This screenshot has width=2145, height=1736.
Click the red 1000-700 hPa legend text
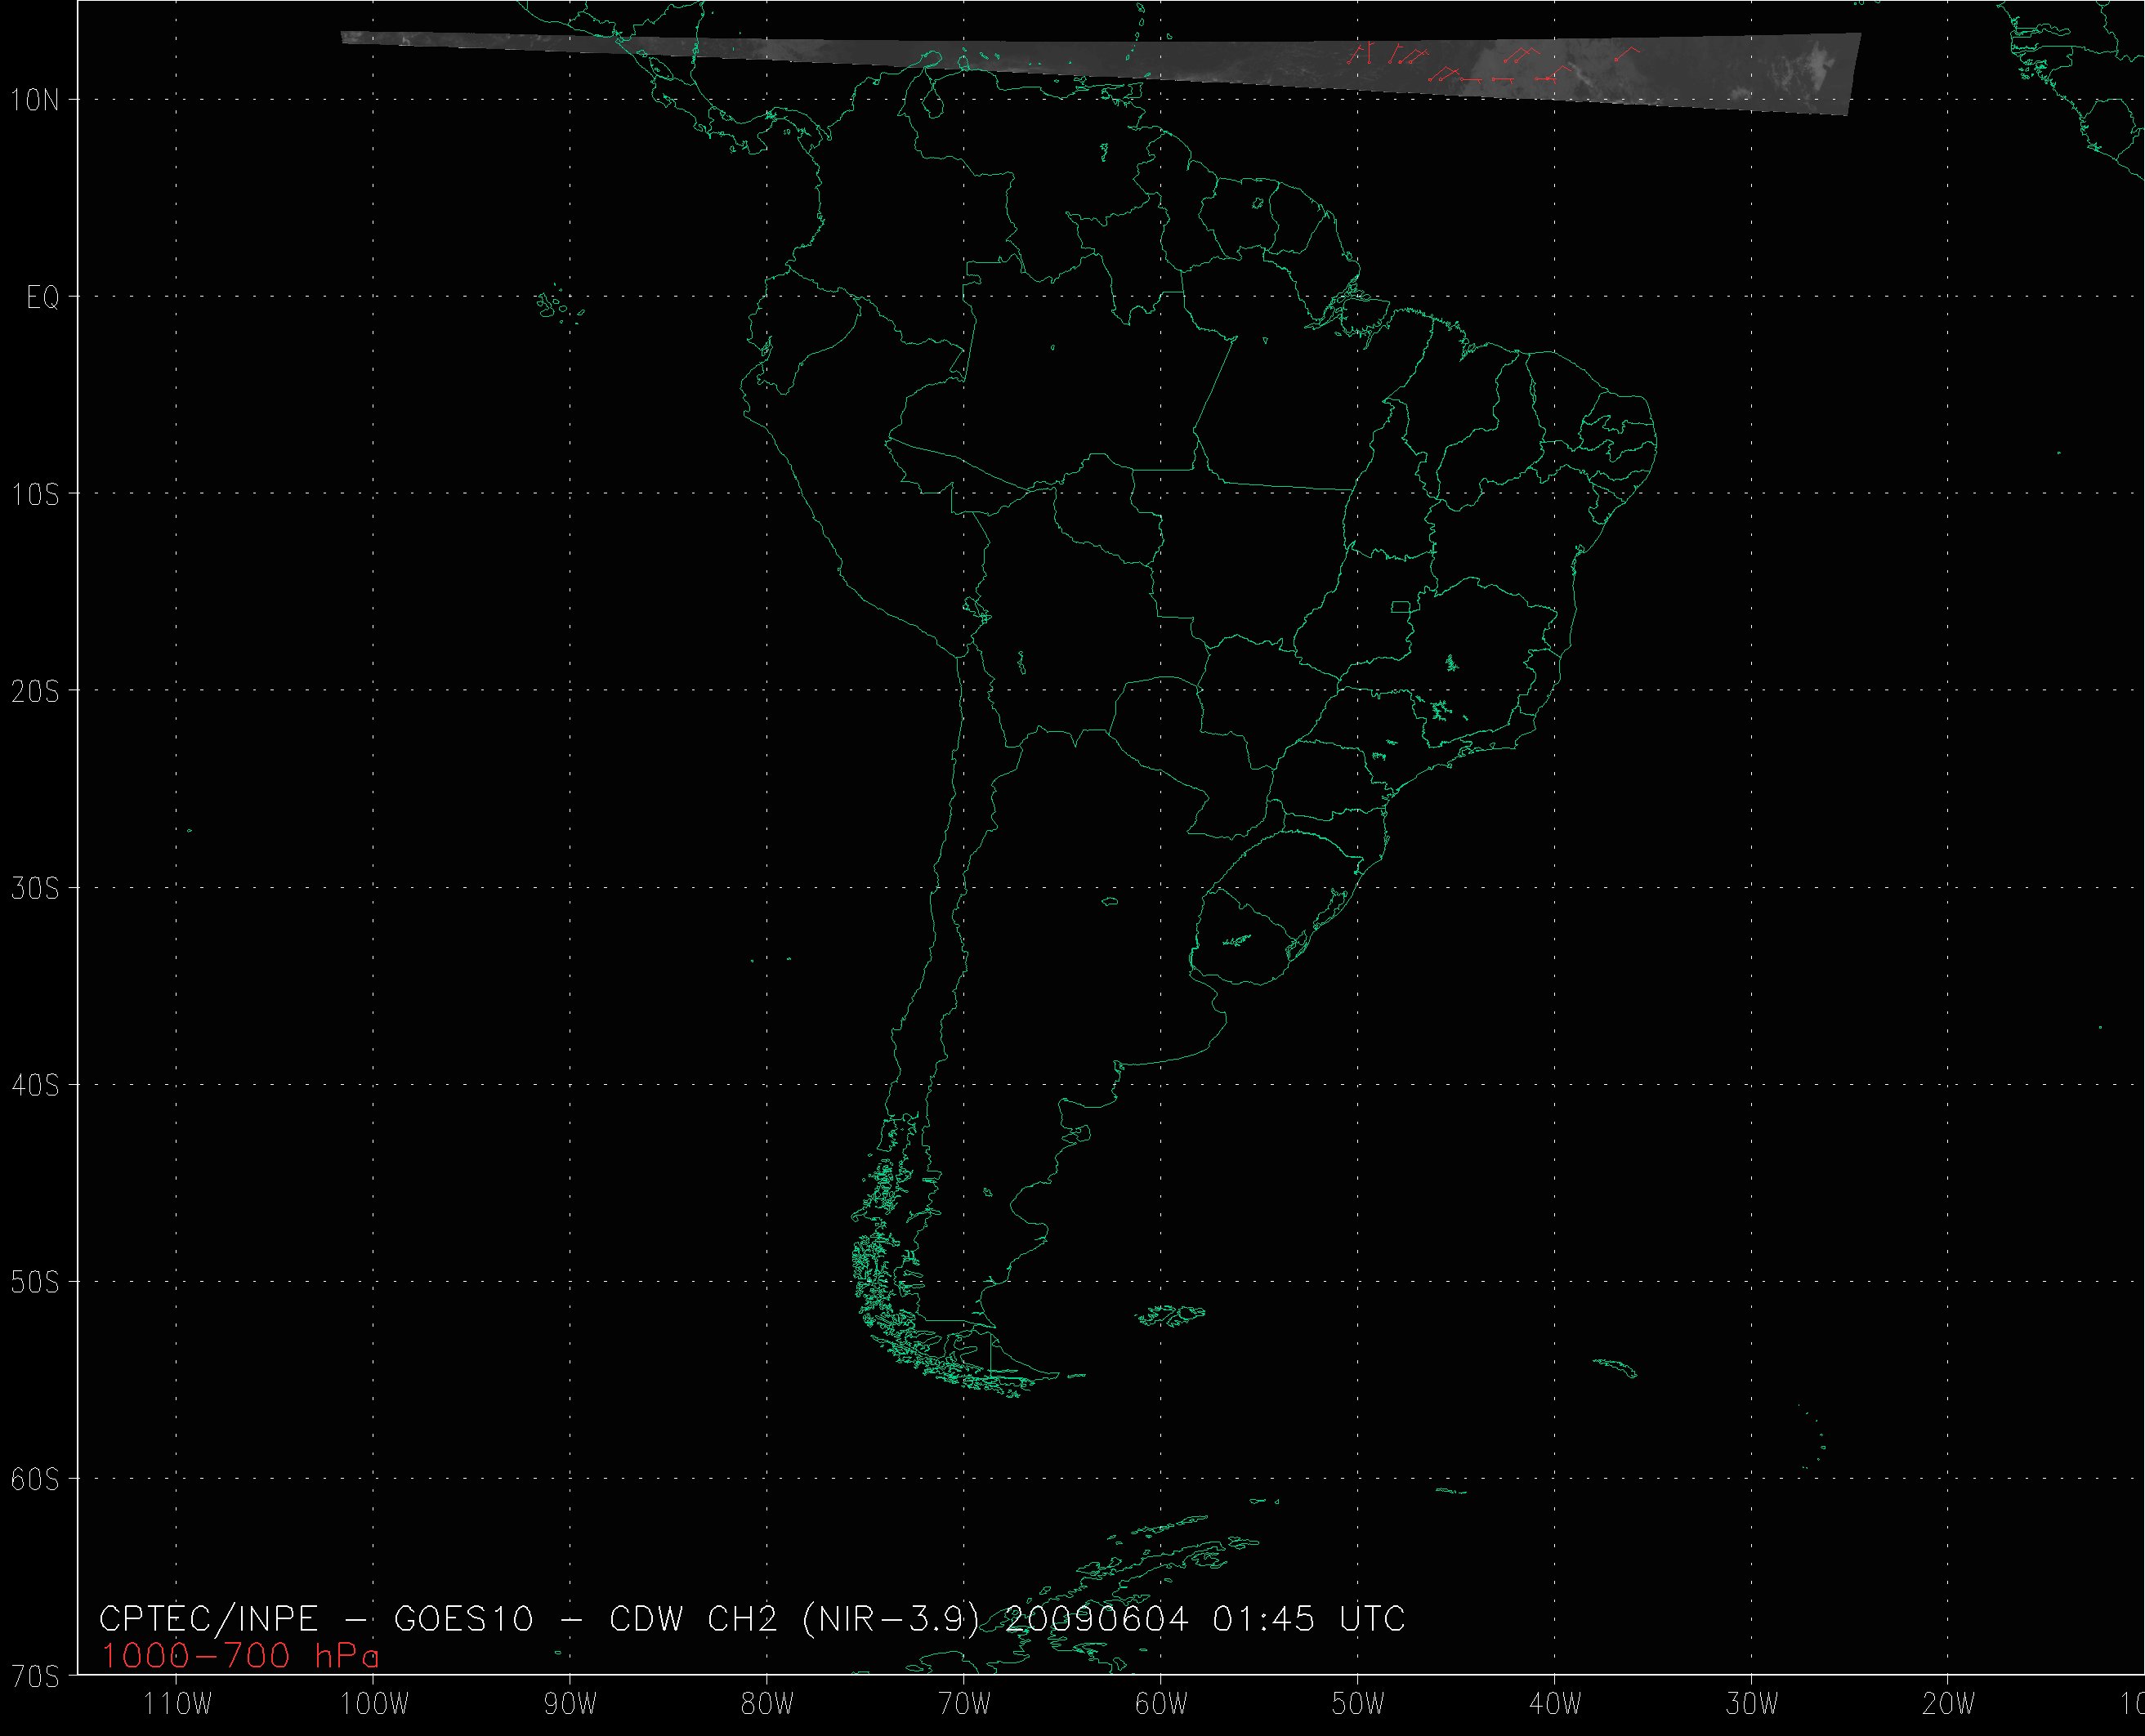coord(240,1657)
